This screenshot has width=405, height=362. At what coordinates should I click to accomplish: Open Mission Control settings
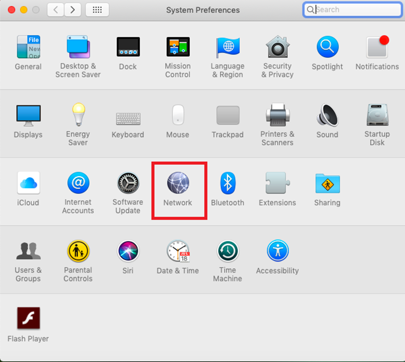pyautogui.click(x=178, y=47)
